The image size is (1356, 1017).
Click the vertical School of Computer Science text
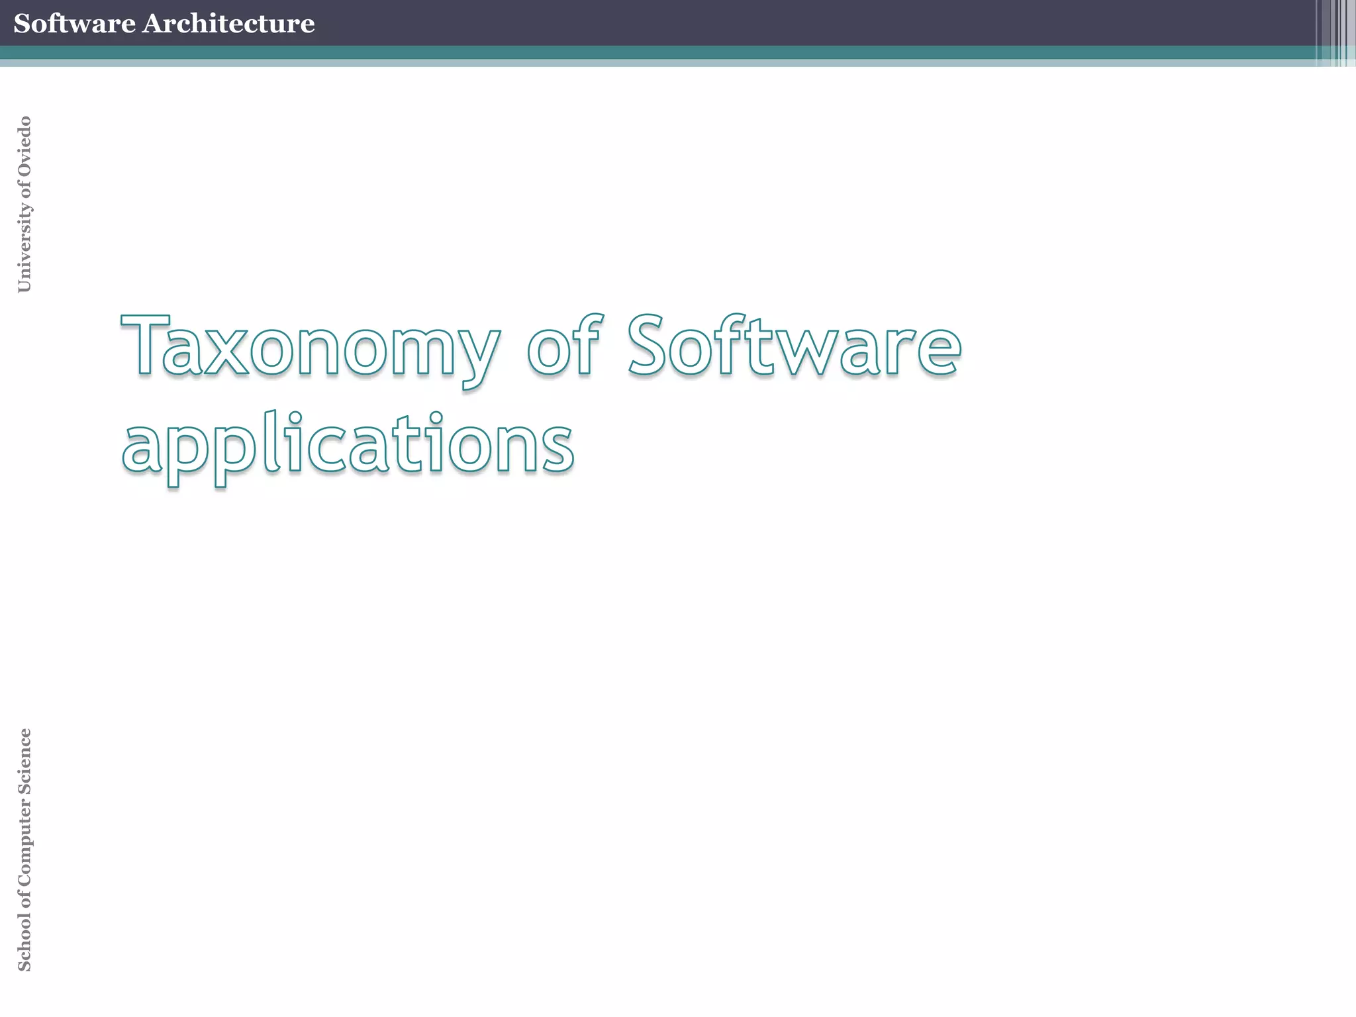(24, 849)
